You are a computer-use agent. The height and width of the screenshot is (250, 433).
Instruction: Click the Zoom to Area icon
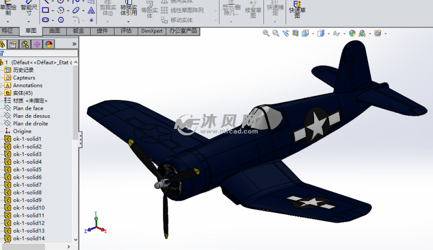pyautogui.click(x=276, y=33)
